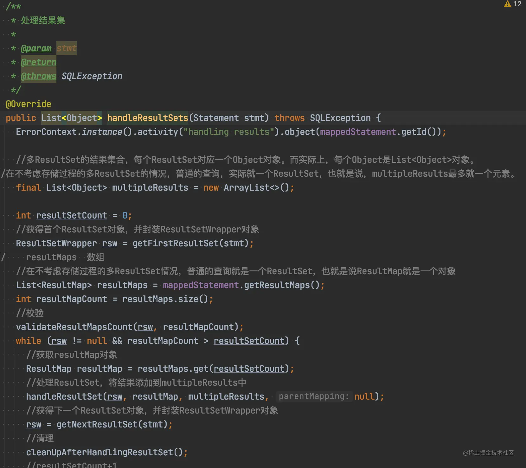Click the highlighted stmt javadoc parameter
The width and height of the screenshot is (526, 468).
click(67, 48)
